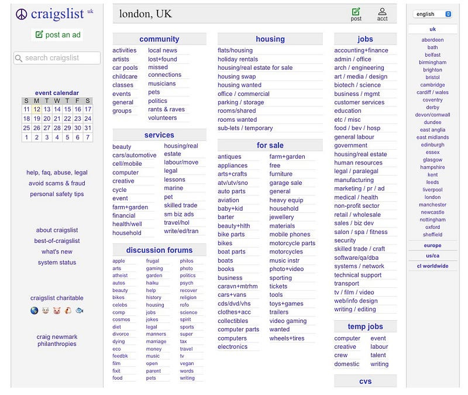Screen dimensions: 468x395
Task: Click into the search craigslist field
Action: (x=57, y=58)
